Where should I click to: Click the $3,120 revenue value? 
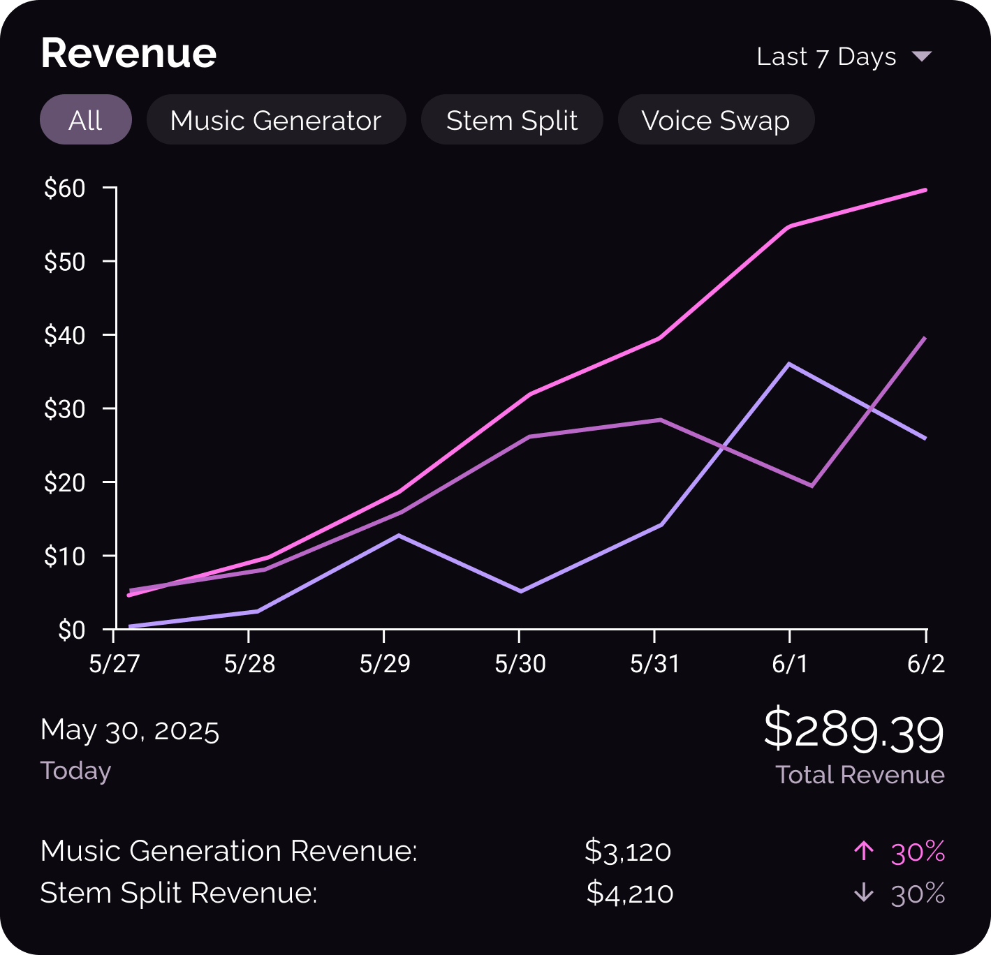pyautogui.click(x=627, y=851)
